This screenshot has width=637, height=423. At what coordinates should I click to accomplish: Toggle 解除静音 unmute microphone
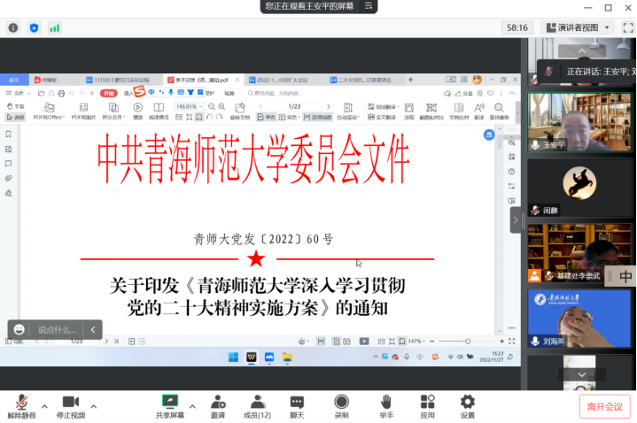(x=21, y=407)
